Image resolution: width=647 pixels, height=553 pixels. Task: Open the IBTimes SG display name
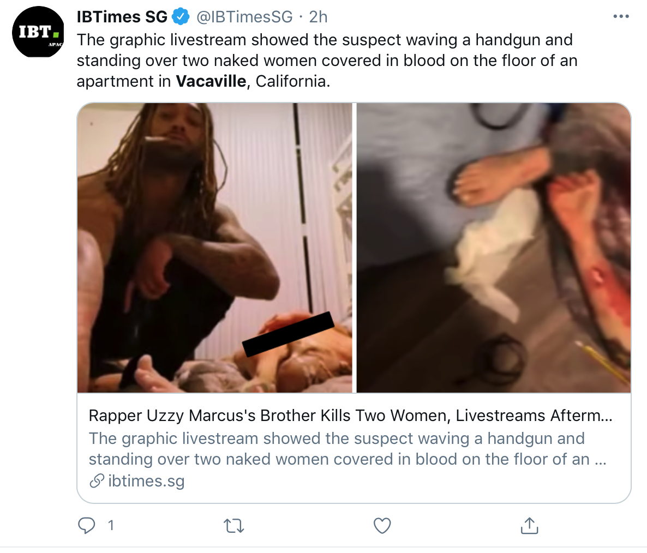pos(122,17)
